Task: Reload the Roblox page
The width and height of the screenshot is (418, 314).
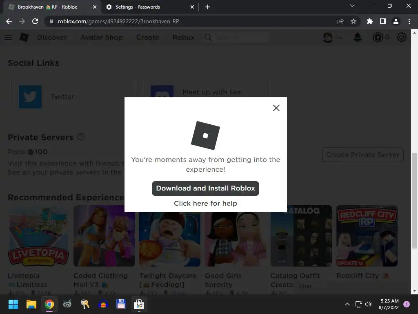Action: point(35,21)
